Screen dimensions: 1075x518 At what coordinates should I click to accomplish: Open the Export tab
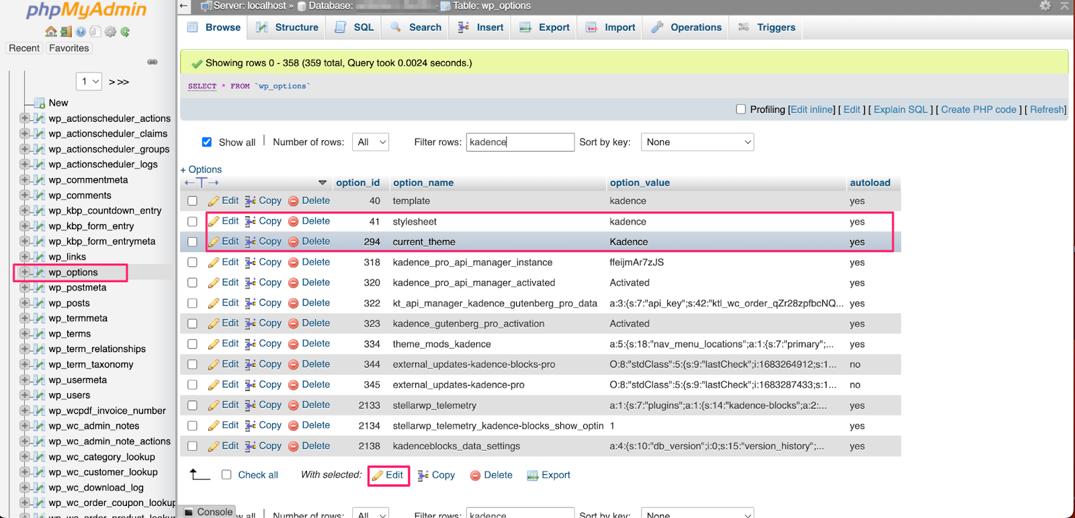(x=545, y=28)
